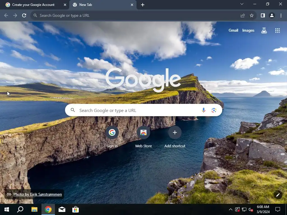Image resolution: width=287 pixels, height=215 pixels.
Task: Bookmark this tab with the star icon
Action: coord(252,16)
